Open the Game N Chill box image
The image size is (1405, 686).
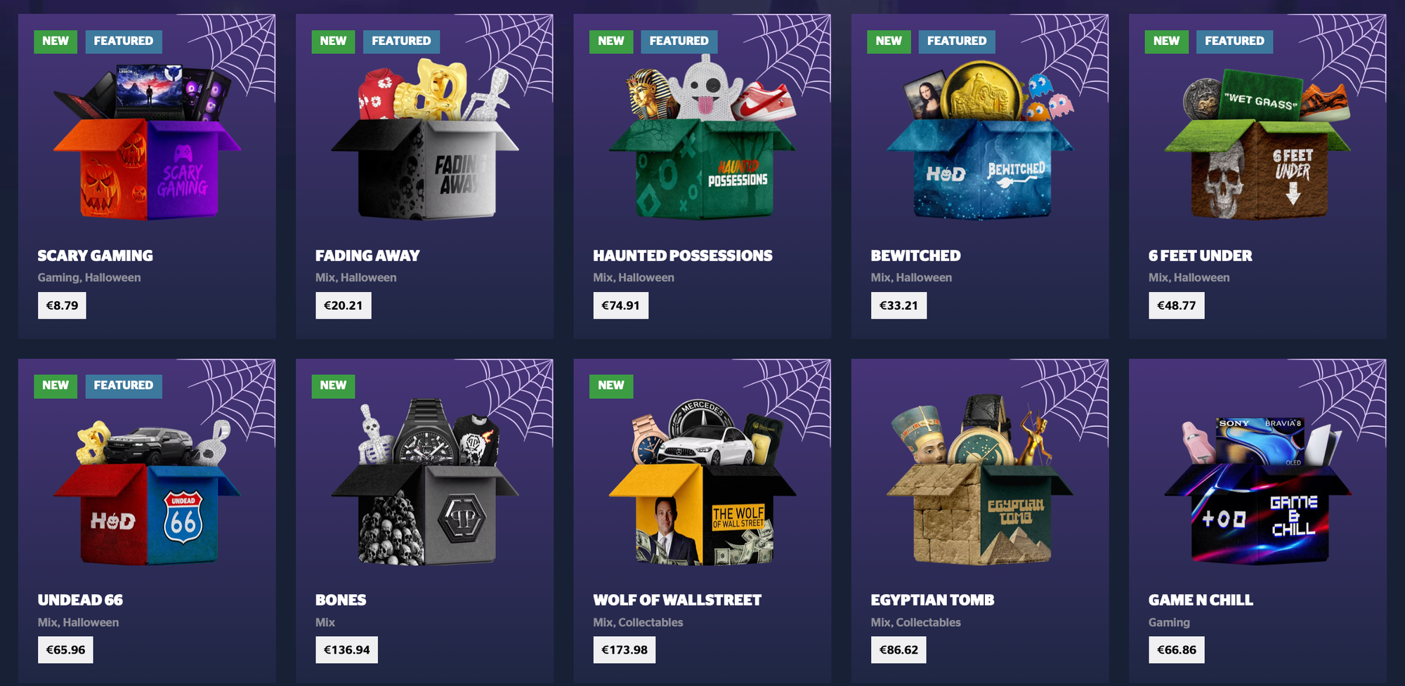coord(1257,490)
